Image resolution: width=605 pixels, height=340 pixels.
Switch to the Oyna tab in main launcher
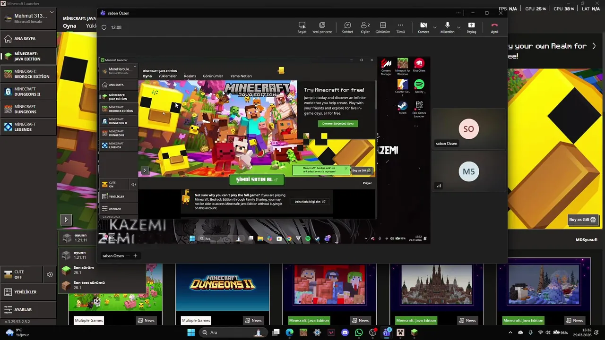[x=69, y=26]
